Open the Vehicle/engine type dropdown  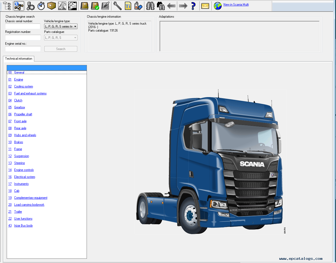(x=61, y=26)
